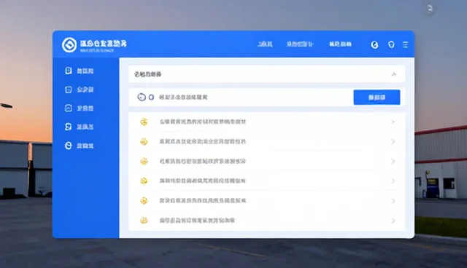The height and width of the screenshot is (268, 467).
Task: Click the fourth list row's text
Action: [203, 181]
